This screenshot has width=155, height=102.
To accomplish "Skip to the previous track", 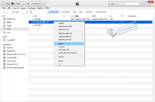I will tap(7, 4).
